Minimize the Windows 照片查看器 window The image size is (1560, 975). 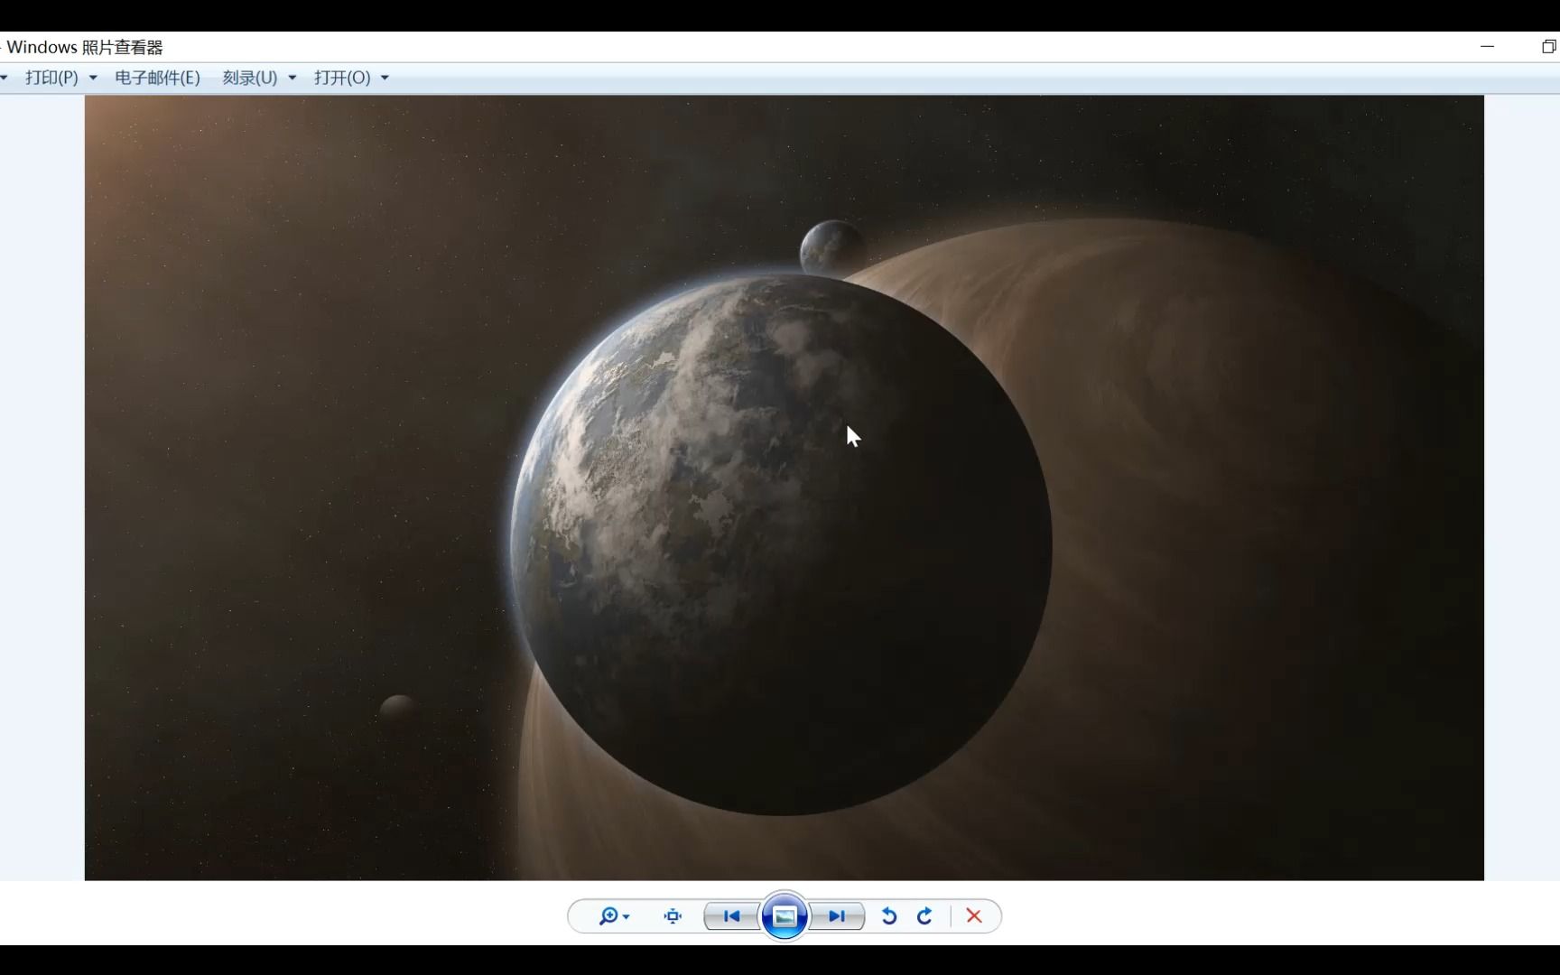[1488, 46]
